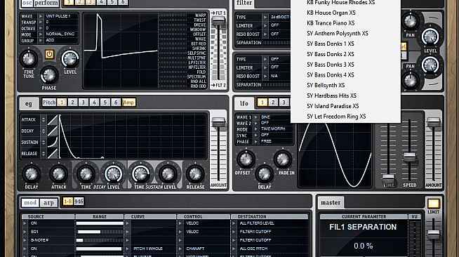This screenshot has height=257, width=459.
Task: Select the Pitch envelope button
Action: pyautogui.click(x=49, y=102)
